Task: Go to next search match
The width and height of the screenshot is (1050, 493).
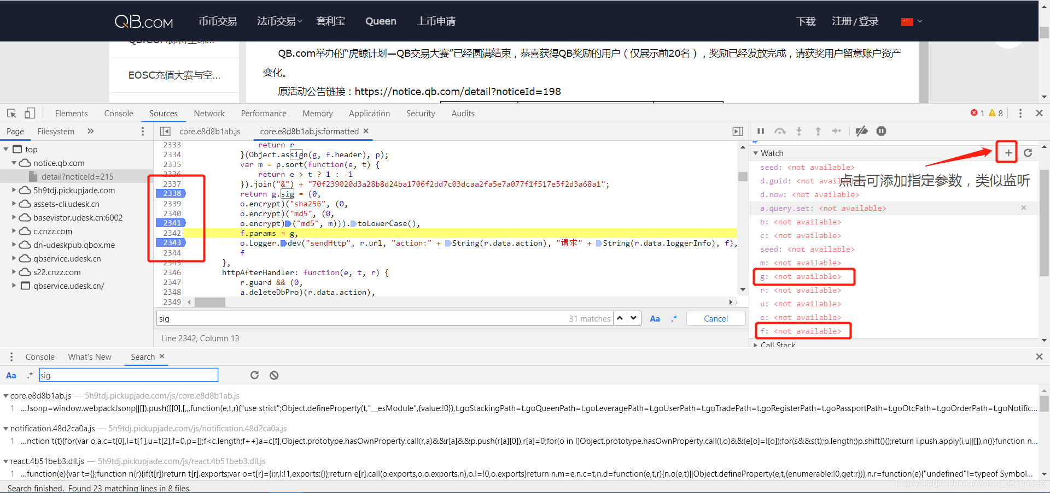Action: click(x=633, y=318)
